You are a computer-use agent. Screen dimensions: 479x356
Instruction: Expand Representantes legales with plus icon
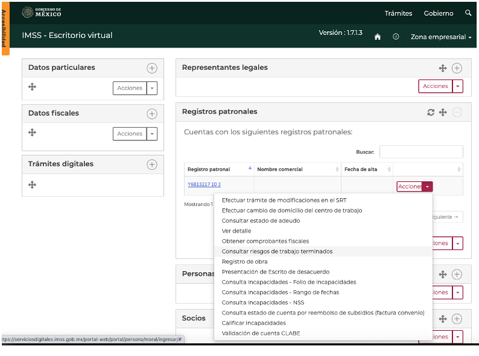point(457,68)
